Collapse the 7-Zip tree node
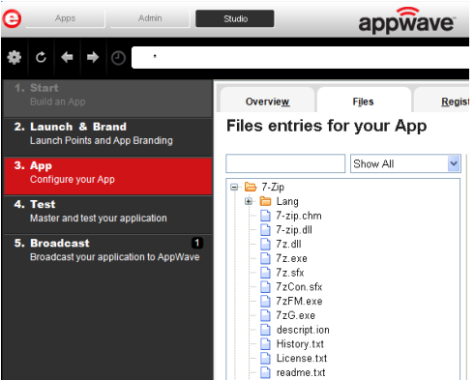Viewport: 474px width, 380px height. coord(234,188)
